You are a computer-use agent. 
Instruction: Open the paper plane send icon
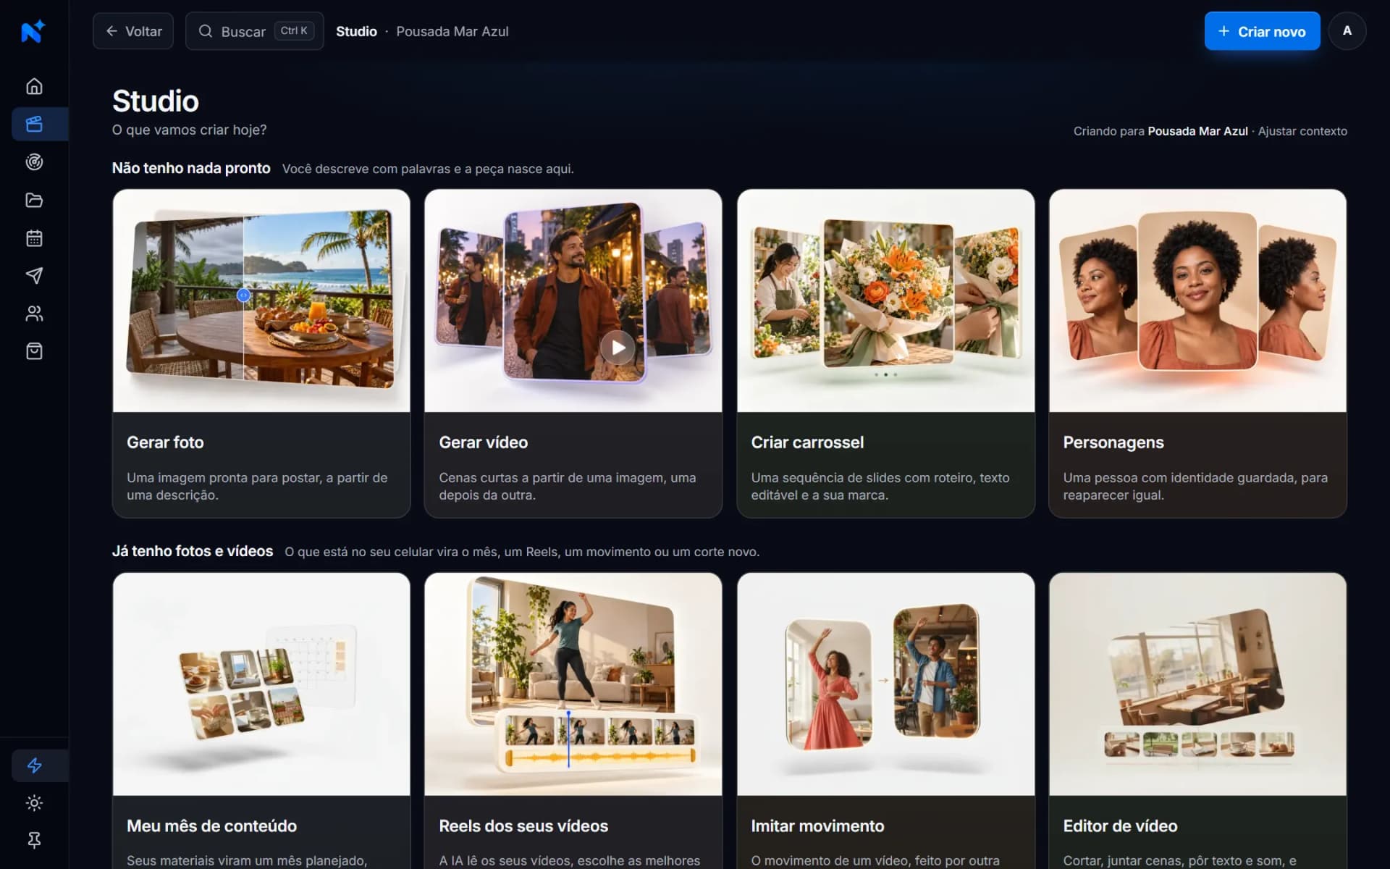click(x=34, y=275)
